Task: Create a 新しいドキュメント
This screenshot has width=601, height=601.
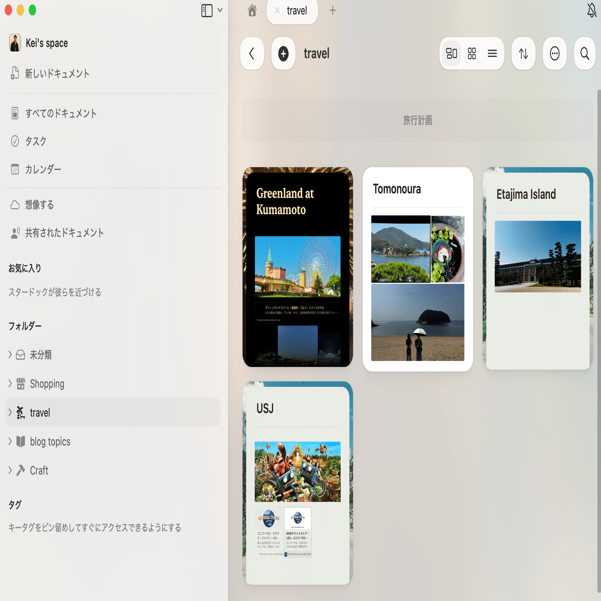Action: pyautogui.click(x=57, y=74)
